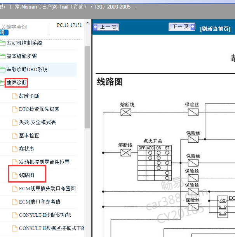Open the 发动机控制系统 folder icon

coord(3,43)
